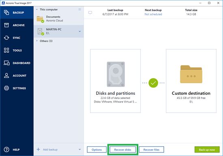Viewport: 223px width, 156px height.
Task: Click the Dashboard devices icon
Action: click(6, 63)
